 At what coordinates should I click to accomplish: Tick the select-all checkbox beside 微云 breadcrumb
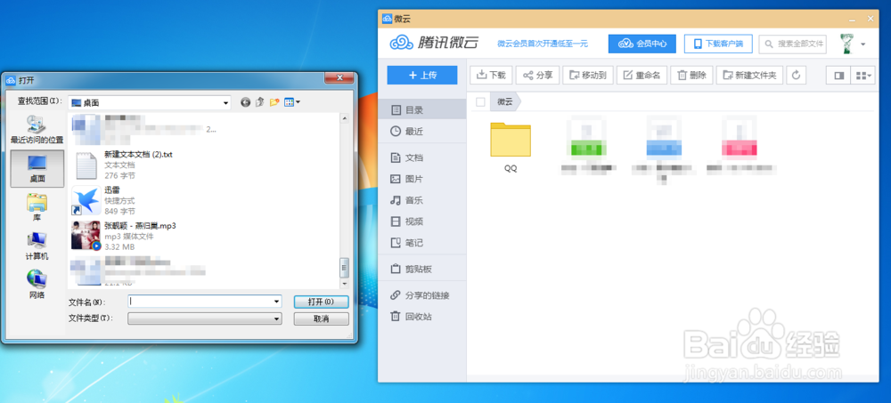[480, 102]
